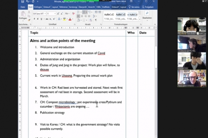Switch to the EndNote ribbon tab
This screenshot has width=208, height=138.
[x=106, y=7]
